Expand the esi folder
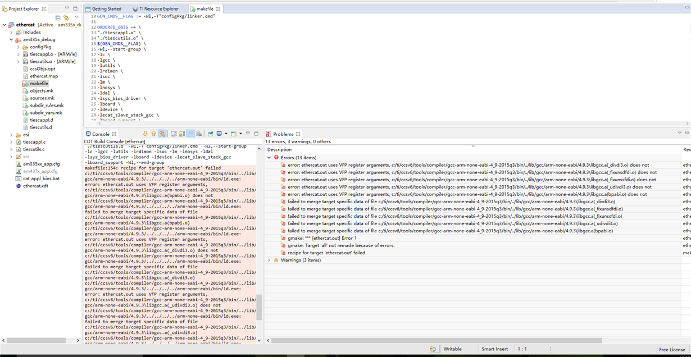The width and height of the screenshot is (691, 357). point(11,135)
